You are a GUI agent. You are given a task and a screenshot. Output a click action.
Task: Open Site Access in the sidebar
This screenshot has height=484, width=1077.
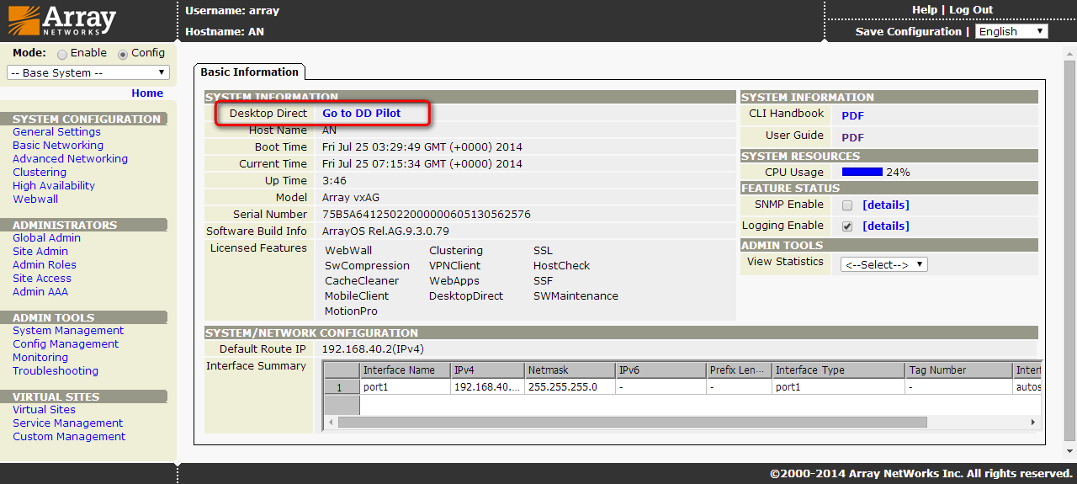pos(42,279)
